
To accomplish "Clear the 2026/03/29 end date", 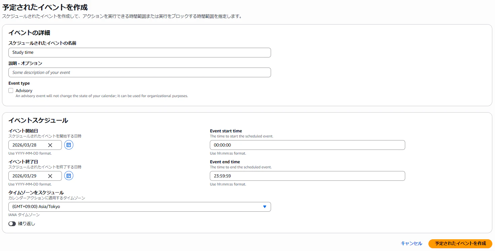I will [x=50, y=176].
